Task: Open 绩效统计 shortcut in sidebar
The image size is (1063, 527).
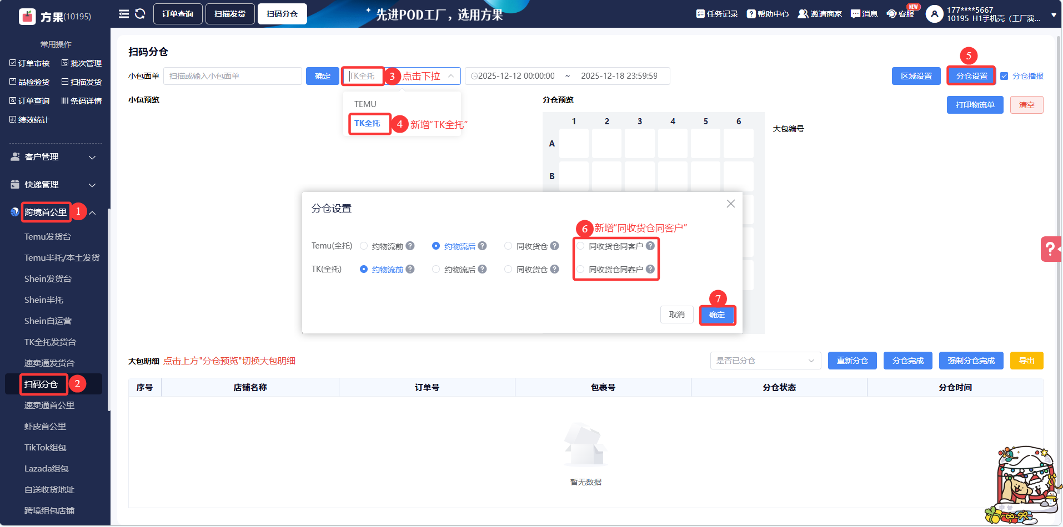Action: (29, 120)
